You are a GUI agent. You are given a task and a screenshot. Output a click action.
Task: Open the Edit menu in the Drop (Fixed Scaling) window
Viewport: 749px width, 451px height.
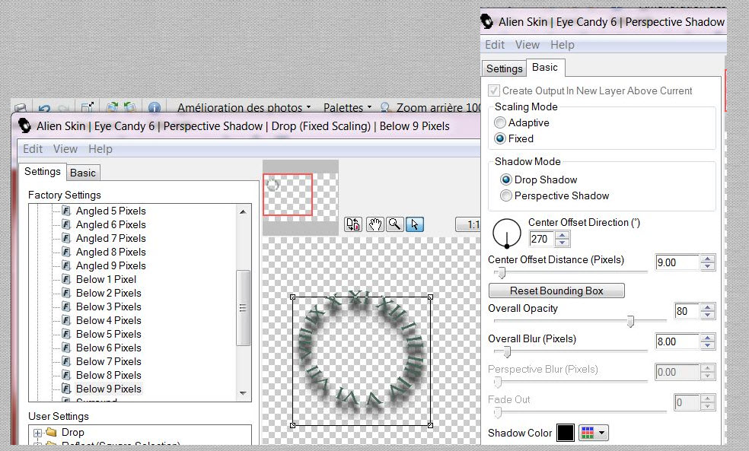[33, 149]
